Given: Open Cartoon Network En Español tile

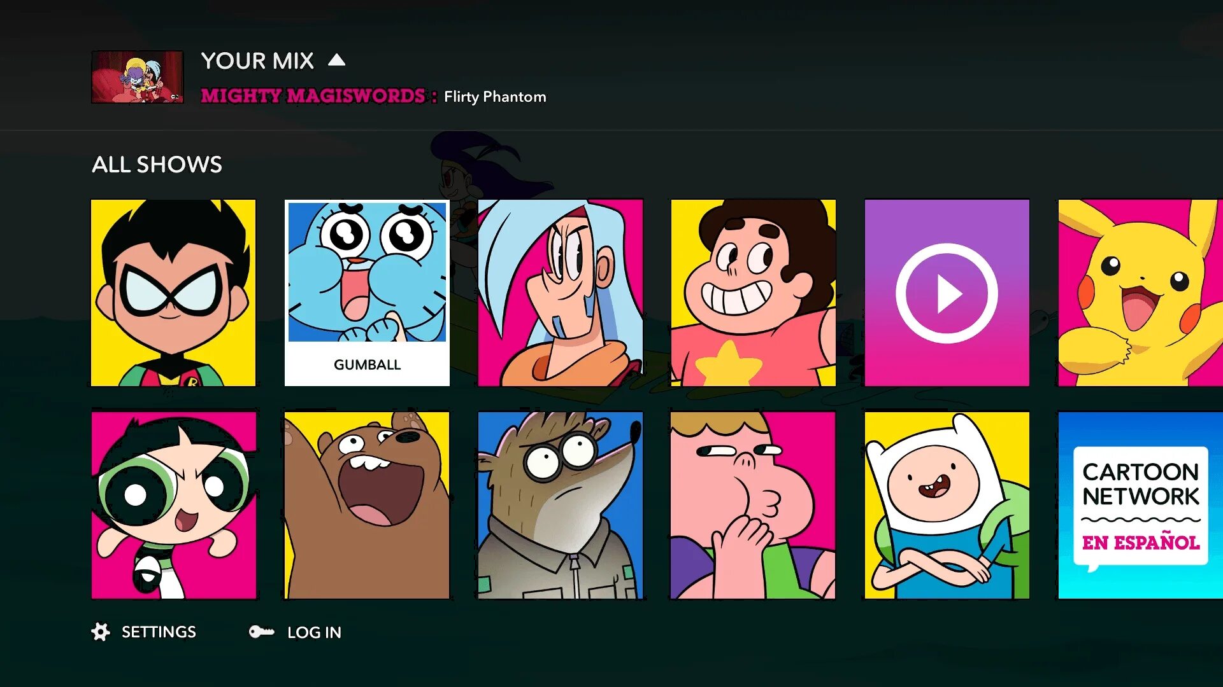Looking at the screenshot, I should pos(1140,505).
